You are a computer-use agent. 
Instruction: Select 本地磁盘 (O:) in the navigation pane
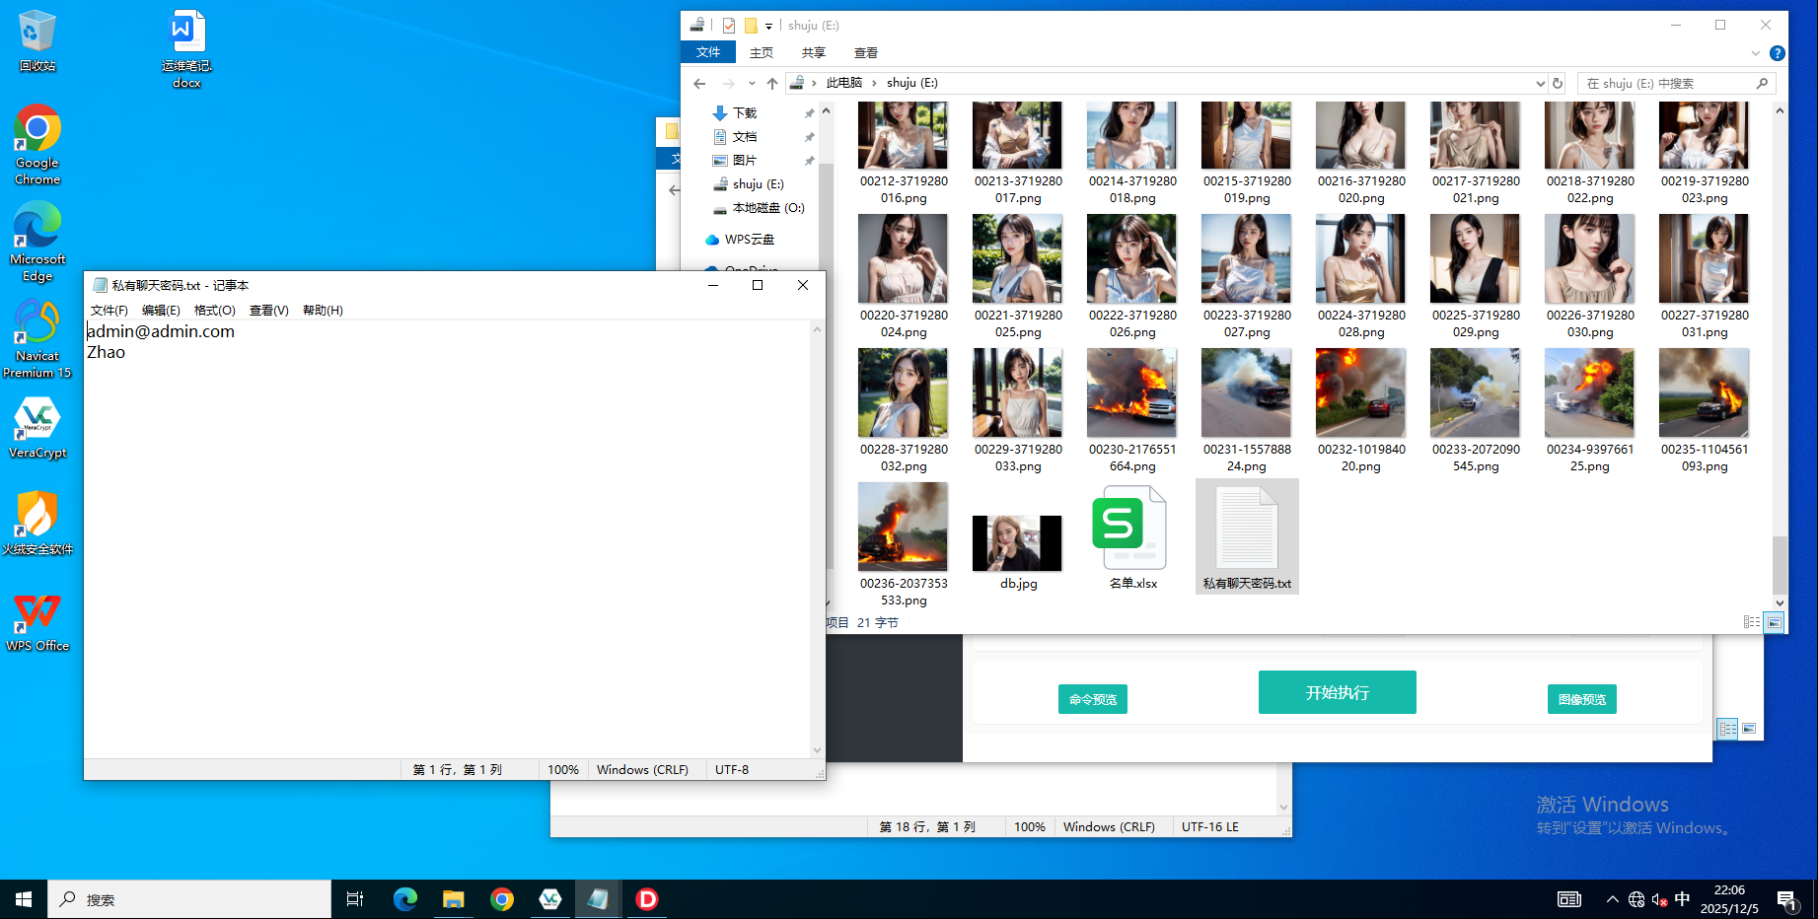tap(768, 208)
